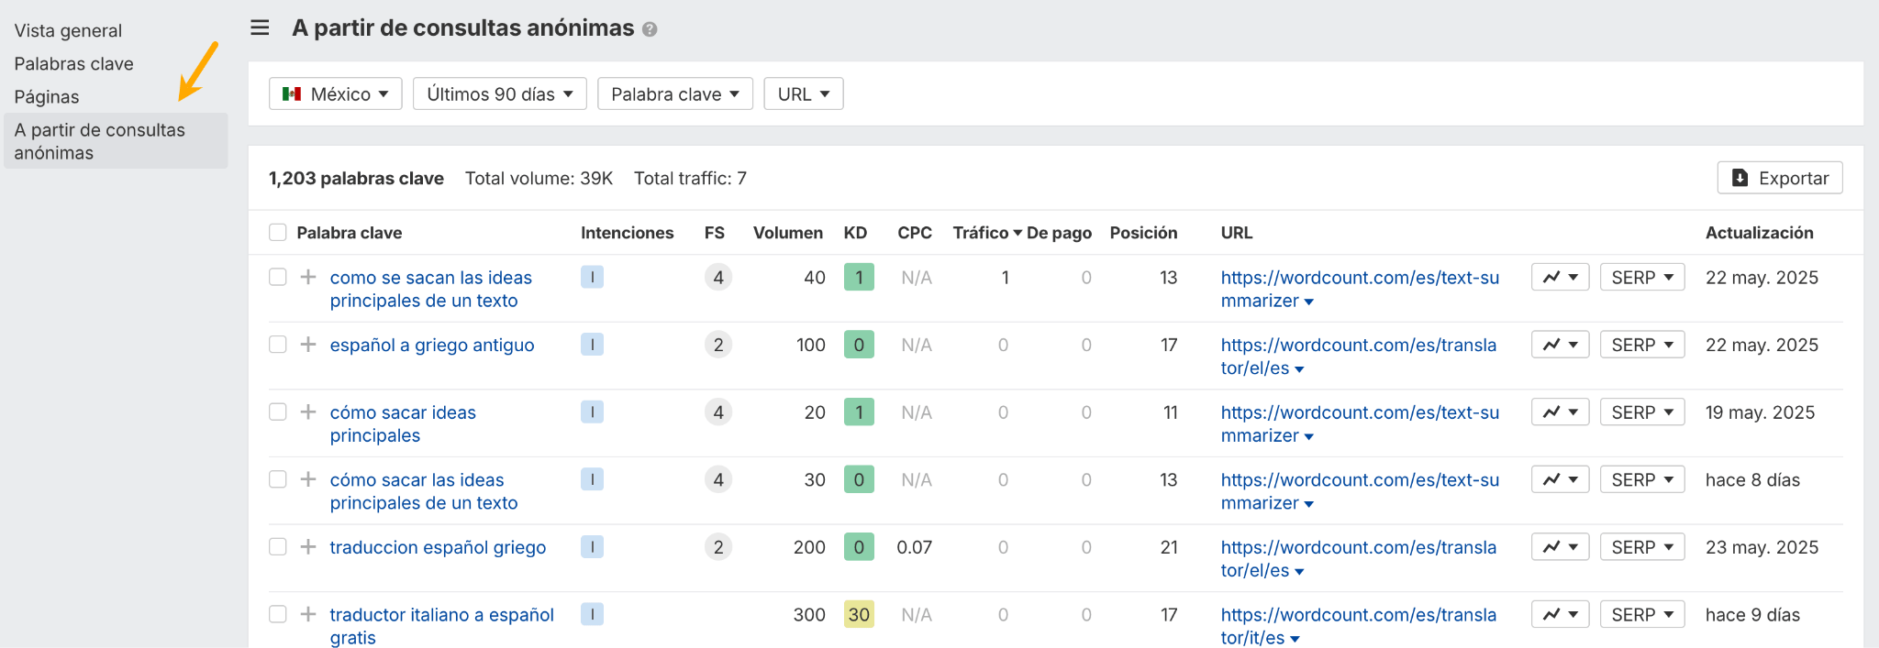Click plus icon beside 'traductor italiano a español gratis'
The image size is (1879, 648).
pyautogui.click(x=308, y=614)
